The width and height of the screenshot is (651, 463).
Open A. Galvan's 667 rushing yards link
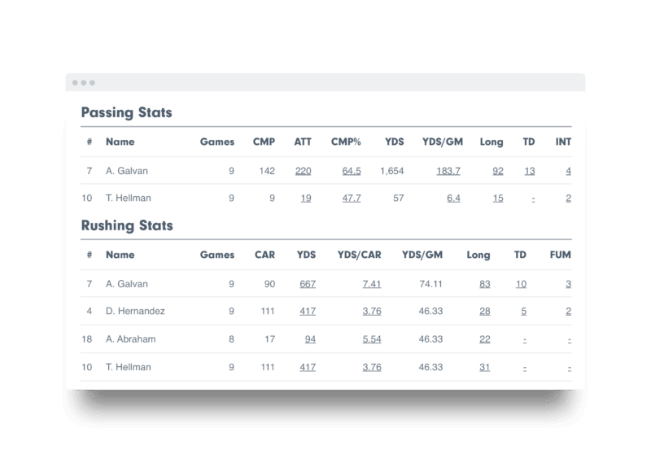(x=308, y=284)
